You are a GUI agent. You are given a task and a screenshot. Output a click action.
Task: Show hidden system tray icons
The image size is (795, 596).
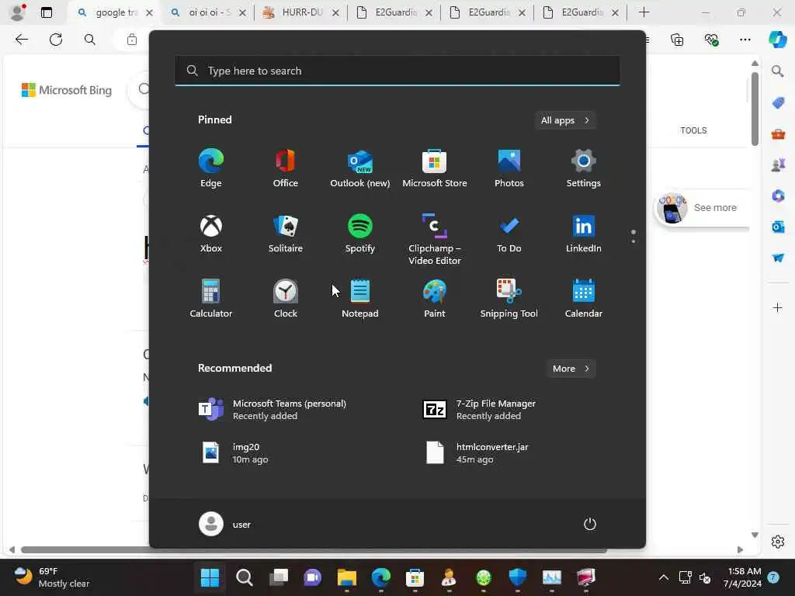pos(663,577)
